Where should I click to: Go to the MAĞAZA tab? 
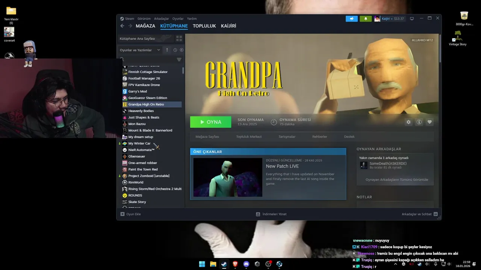click(145, 26)
